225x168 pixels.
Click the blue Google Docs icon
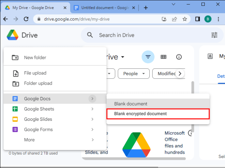(x=15, y=99)
